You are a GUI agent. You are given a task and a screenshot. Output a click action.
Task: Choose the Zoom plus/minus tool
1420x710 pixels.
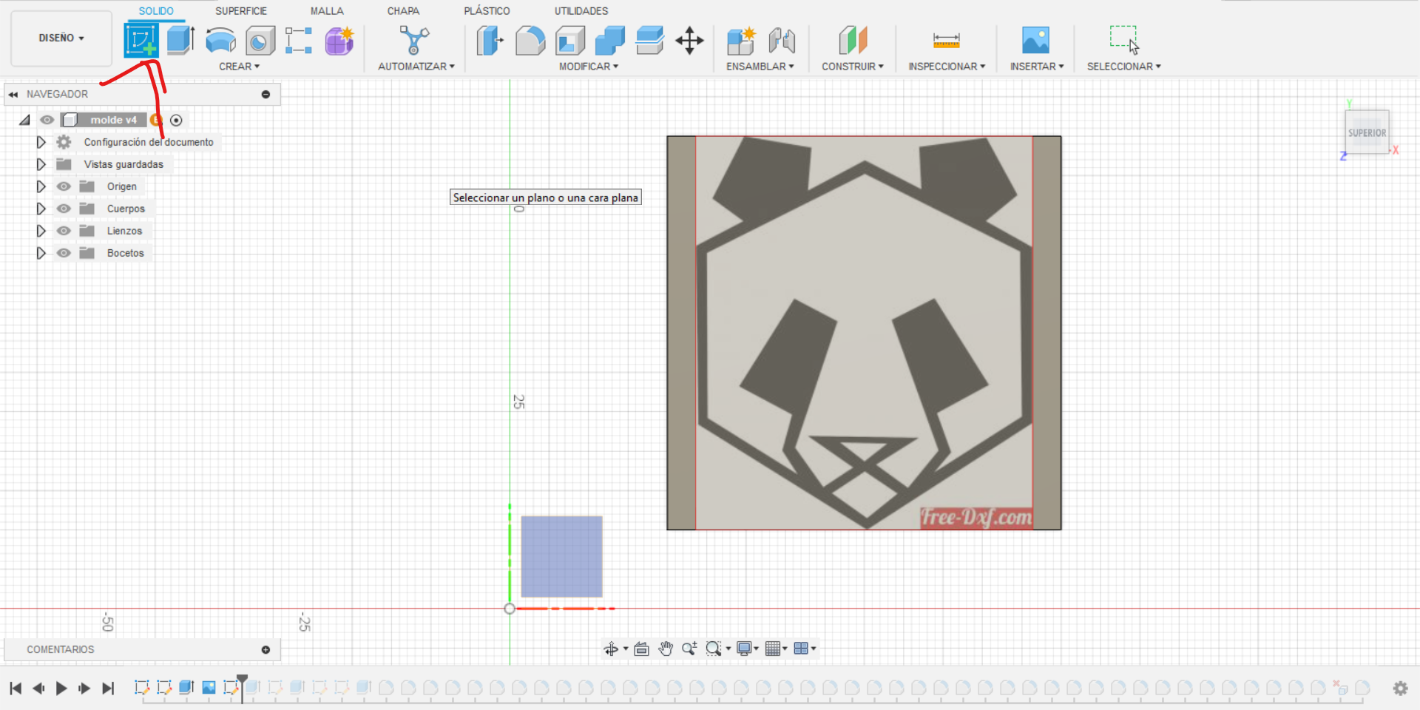click(689, 649)
